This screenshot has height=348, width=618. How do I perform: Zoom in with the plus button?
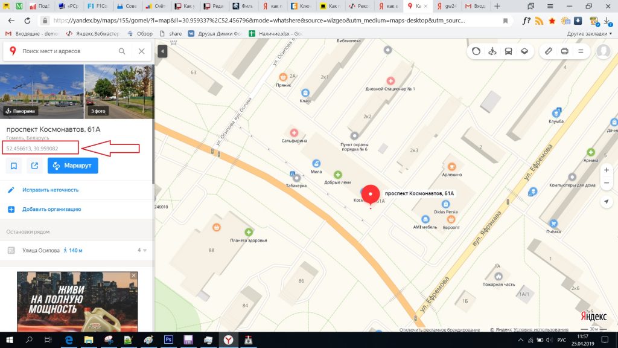pyautogui.click(x=606, y=170)
